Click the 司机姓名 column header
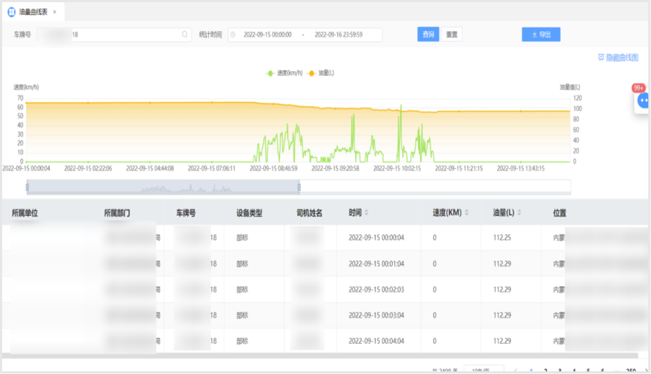Screen dimensions: 651x374 [x=310, y=213]
